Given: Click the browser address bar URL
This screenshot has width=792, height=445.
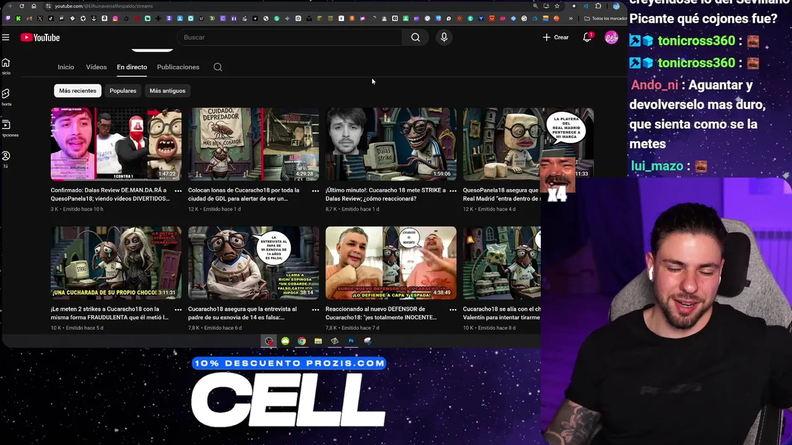Looking at the screenshot, I should 104,6.
